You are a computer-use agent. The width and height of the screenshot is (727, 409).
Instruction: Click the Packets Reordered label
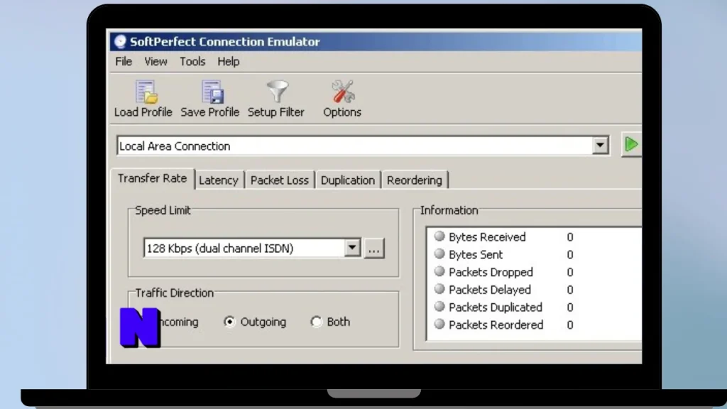[496, 325]
